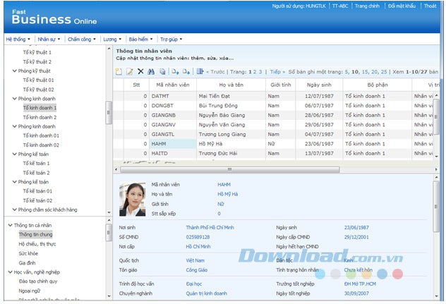446x304 pixels.
Task: Click the column chooser icon
Action: pos(200,71)
